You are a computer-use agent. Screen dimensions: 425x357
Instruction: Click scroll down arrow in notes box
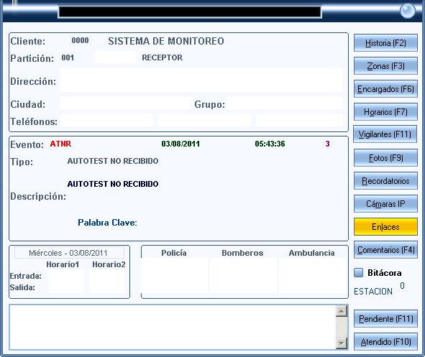(342, 343)
